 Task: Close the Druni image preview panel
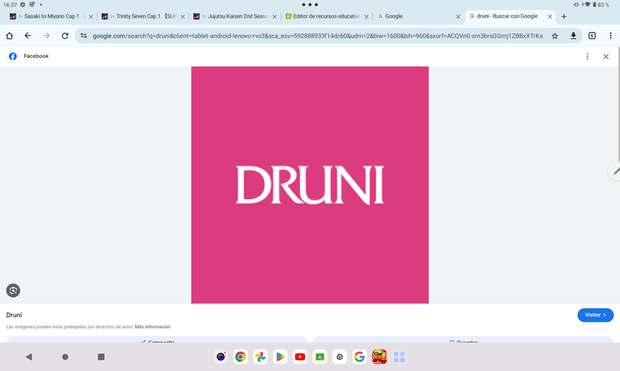tap(605, 56)
